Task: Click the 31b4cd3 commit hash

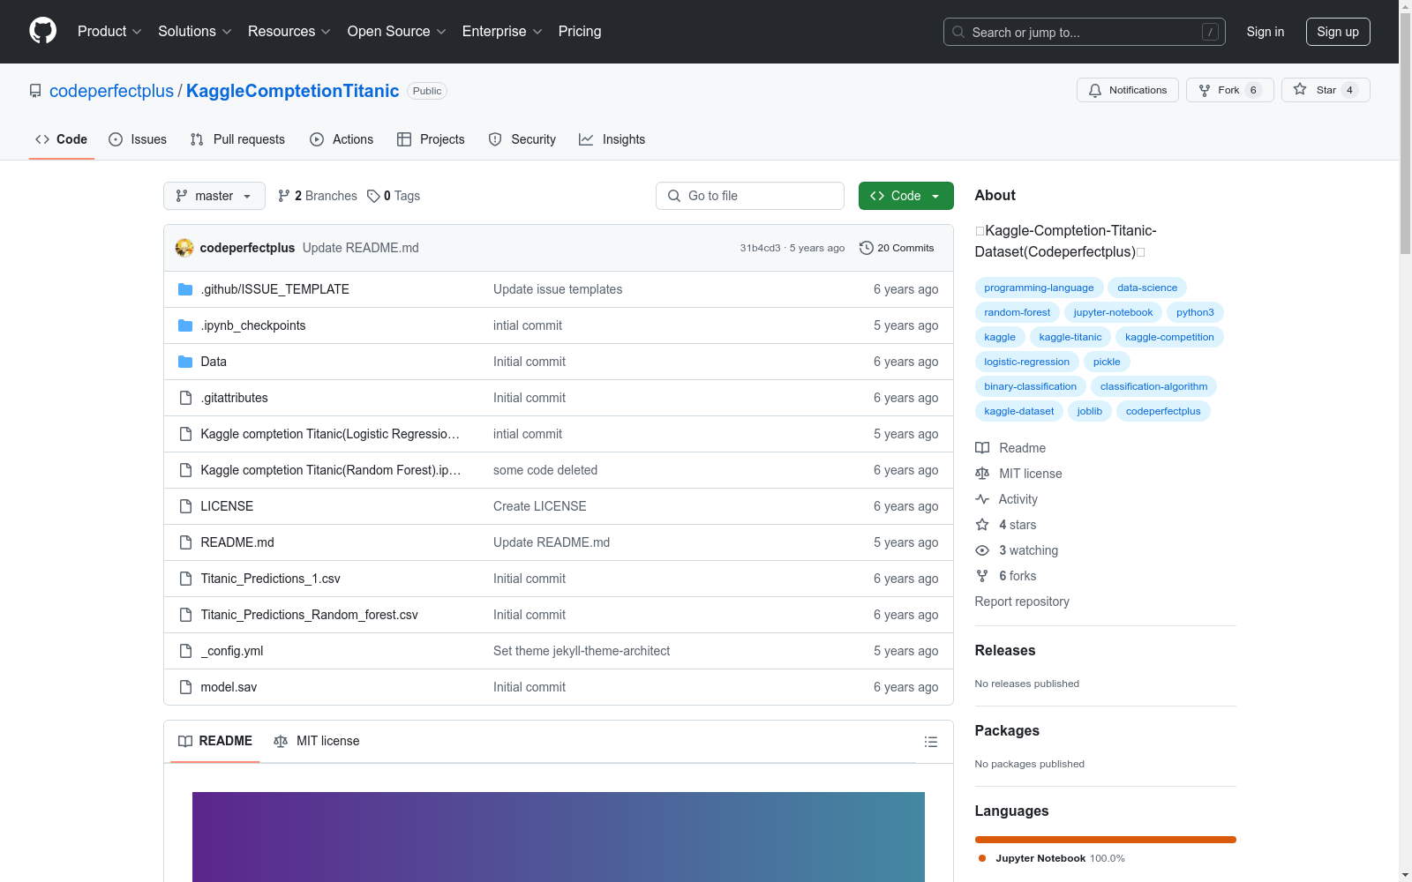Action: 760,248
